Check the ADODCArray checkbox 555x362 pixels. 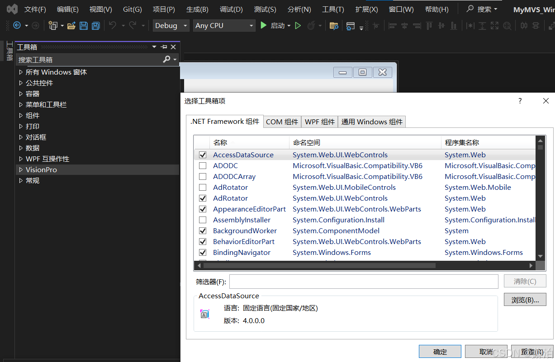[203, 177]
